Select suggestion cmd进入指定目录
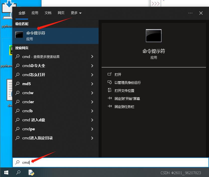Screen dimensions: 209x177 pos(55,138)
